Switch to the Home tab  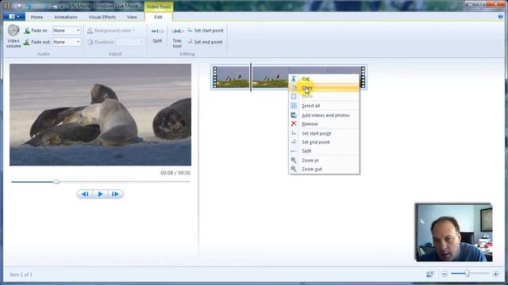pyautogui.click(x=37, y=17)
